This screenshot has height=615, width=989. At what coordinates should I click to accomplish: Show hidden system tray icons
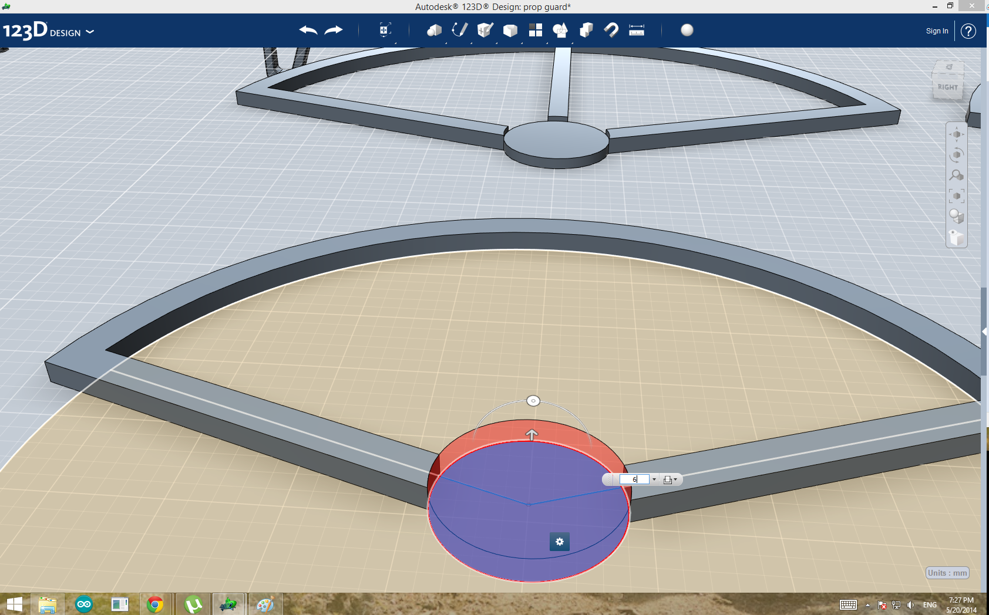867,605
